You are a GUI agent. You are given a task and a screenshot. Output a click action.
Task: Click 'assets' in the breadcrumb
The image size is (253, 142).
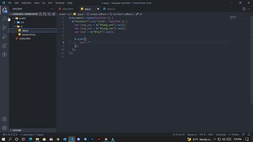click(x=62, y=14)
